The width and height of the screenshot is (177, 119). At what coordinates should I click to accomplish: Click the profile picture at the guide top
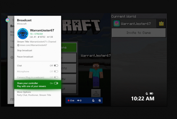8,20
